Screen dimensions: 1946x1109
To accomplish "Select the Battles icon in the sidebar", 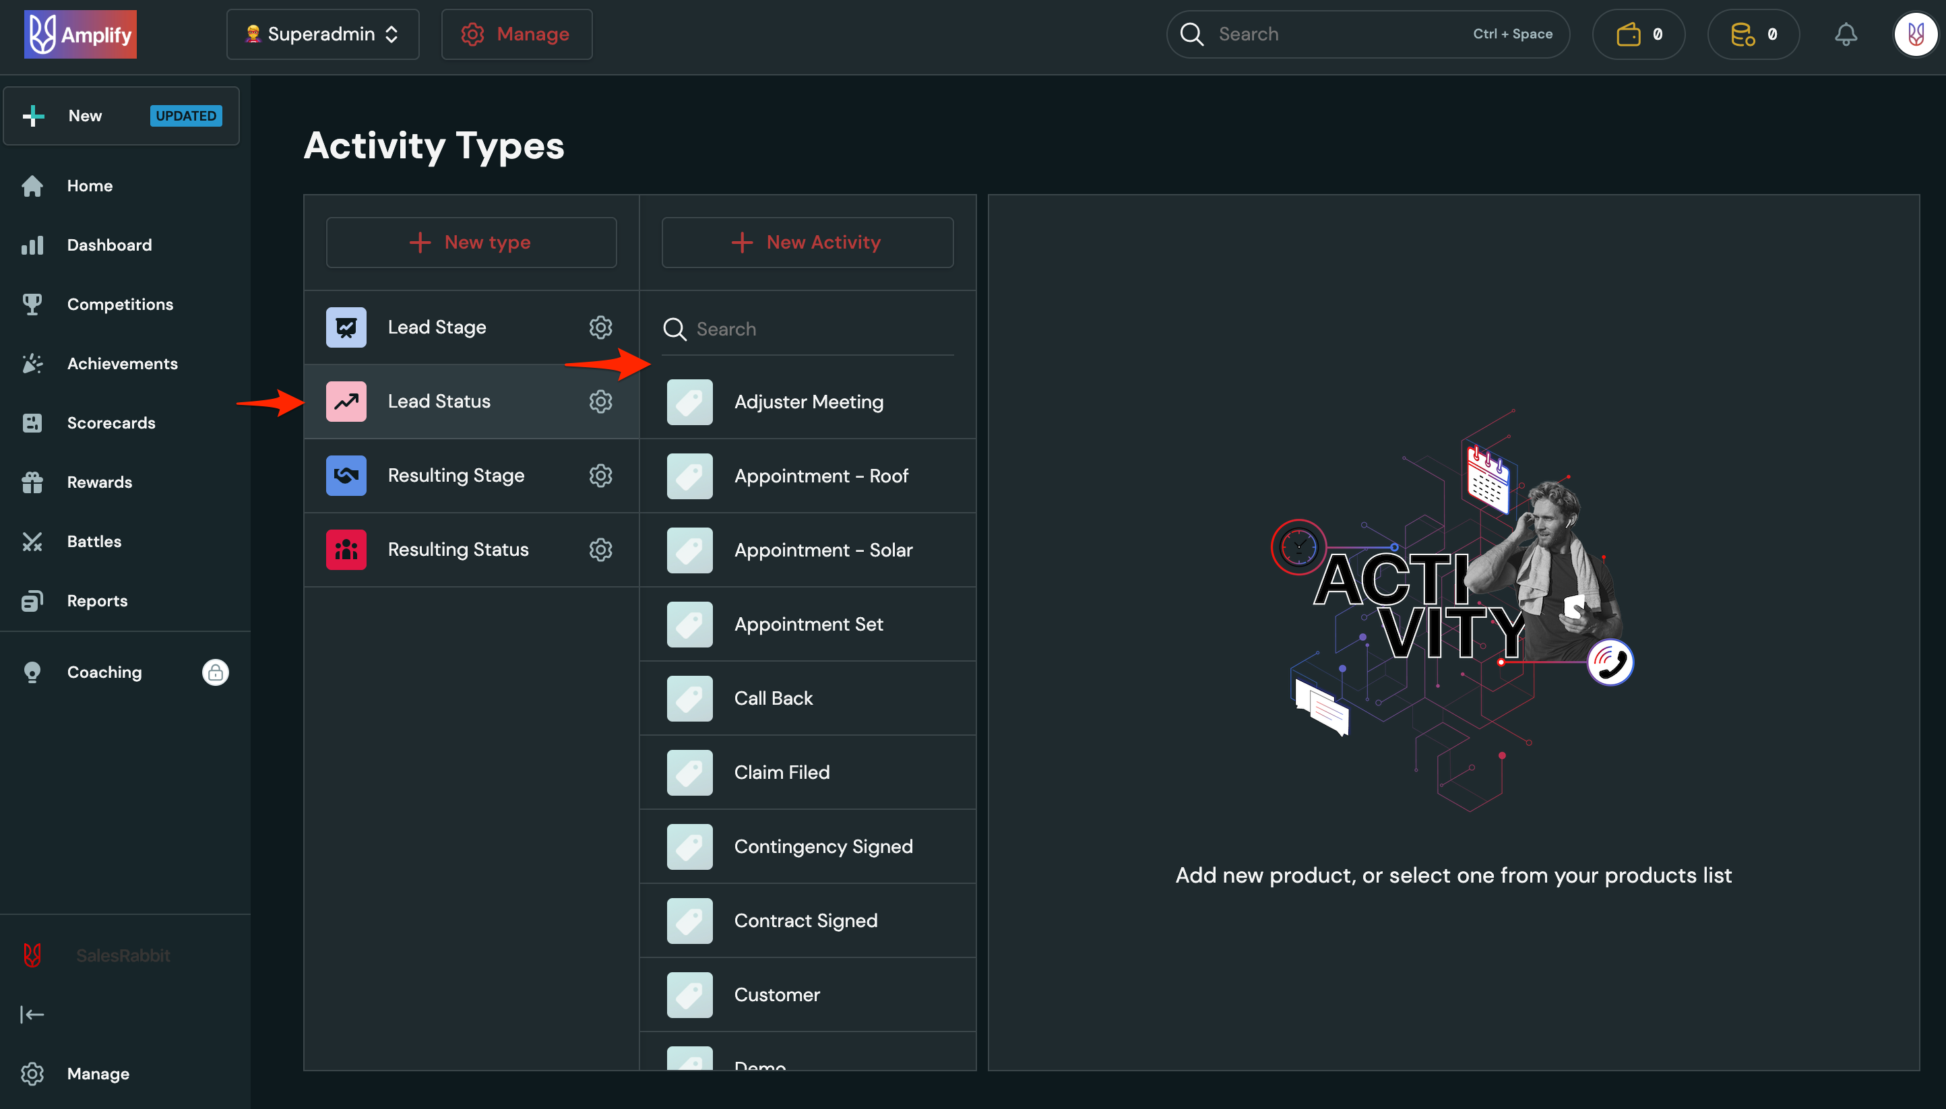I will pyautogui.click(x=32, y=541).
